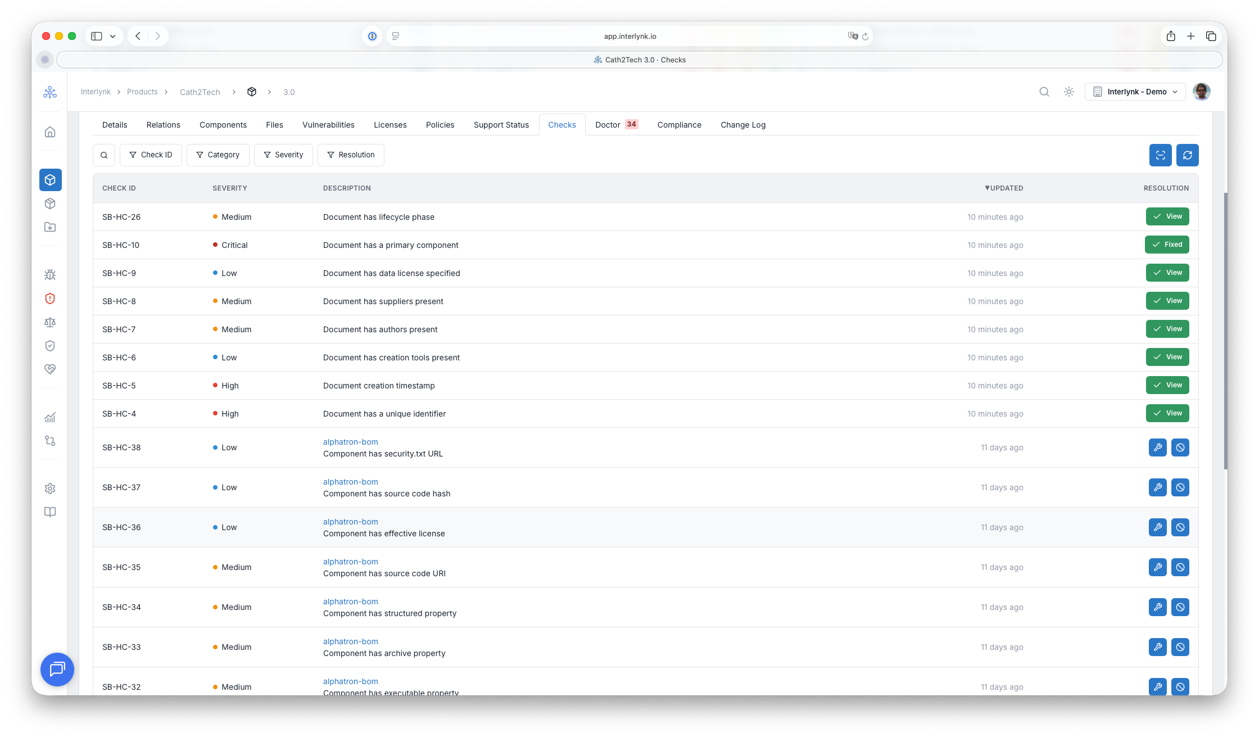Image resolution: width=1259 pixels, height=737 pixels.
Task: Open the settings gear in sidebar
Action: coord(50,489)
